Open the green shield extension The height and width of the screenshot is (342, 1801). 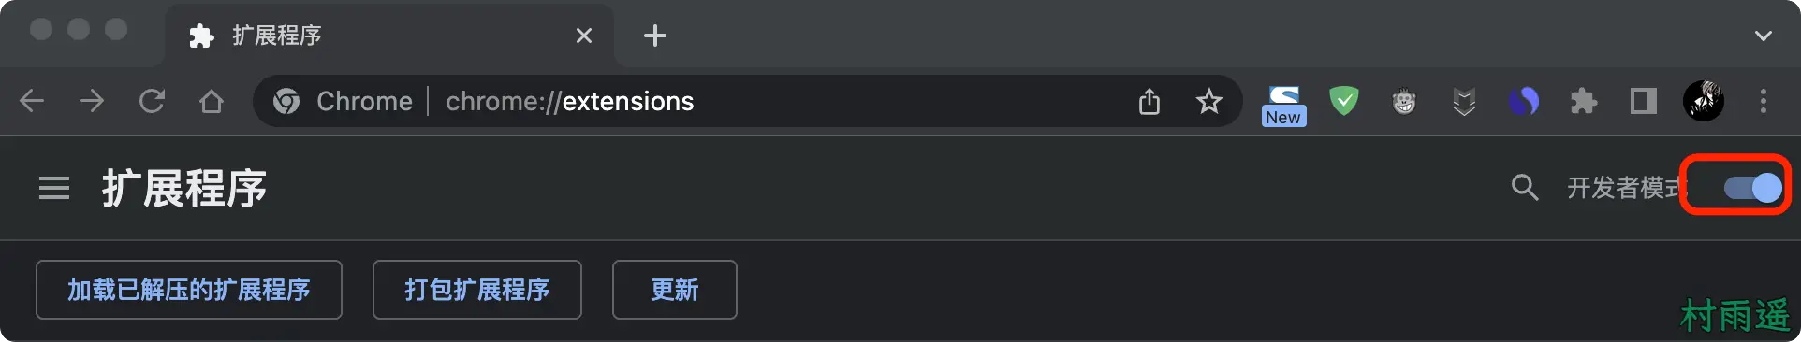(x=1344, y=101)
